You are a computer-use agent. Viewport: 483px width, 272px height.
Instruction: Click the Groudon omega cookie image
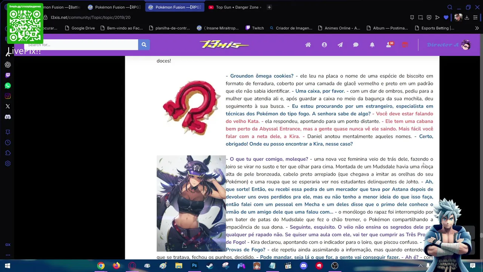pyautogui.click(x=191, y=108)
